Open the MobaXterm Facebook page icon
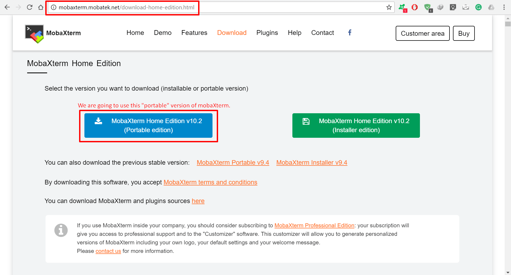This screenshot has width=511, height=275. (350, 33)
